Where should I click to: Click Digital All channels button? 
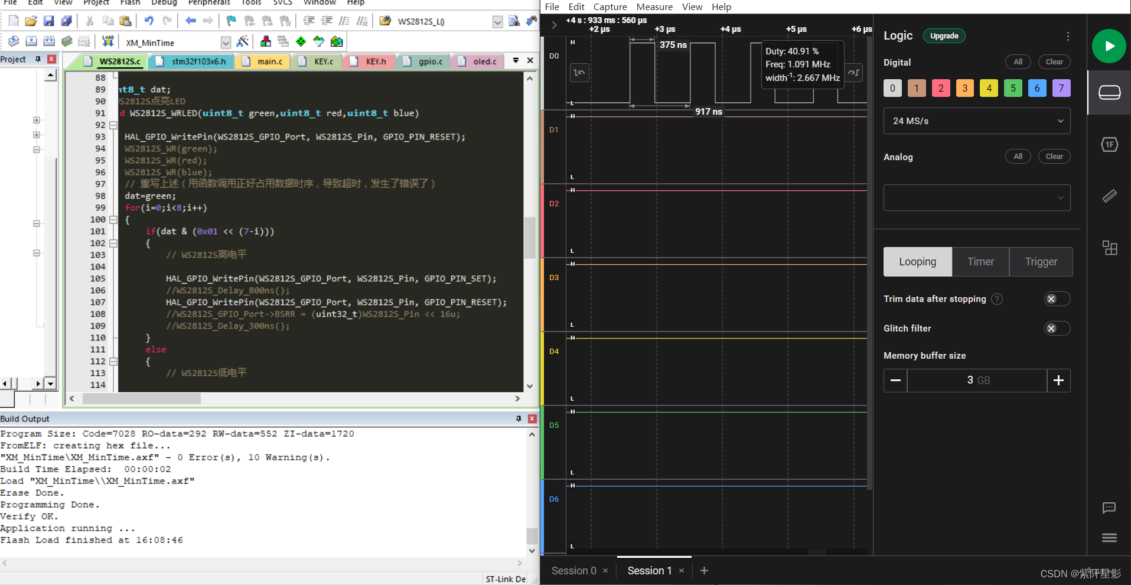click(x=1018, y=62)
